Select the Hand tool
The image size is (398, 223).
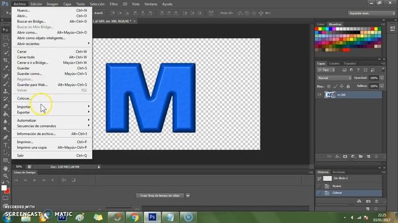(x=6, y=168)
